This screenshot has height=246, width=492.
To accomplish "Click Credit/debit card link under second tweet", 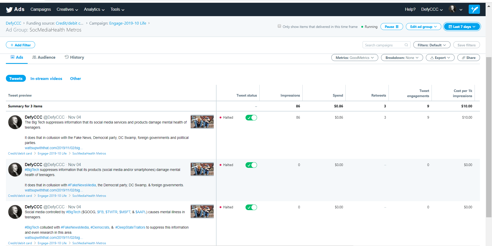I will [20, 196].
